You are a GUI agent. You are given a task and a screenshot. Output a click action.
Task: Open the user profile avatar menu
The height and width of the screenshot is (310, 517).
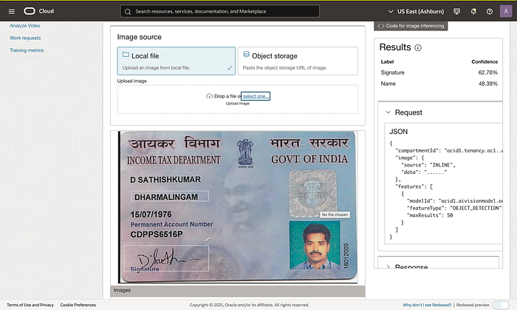(506, 11)
